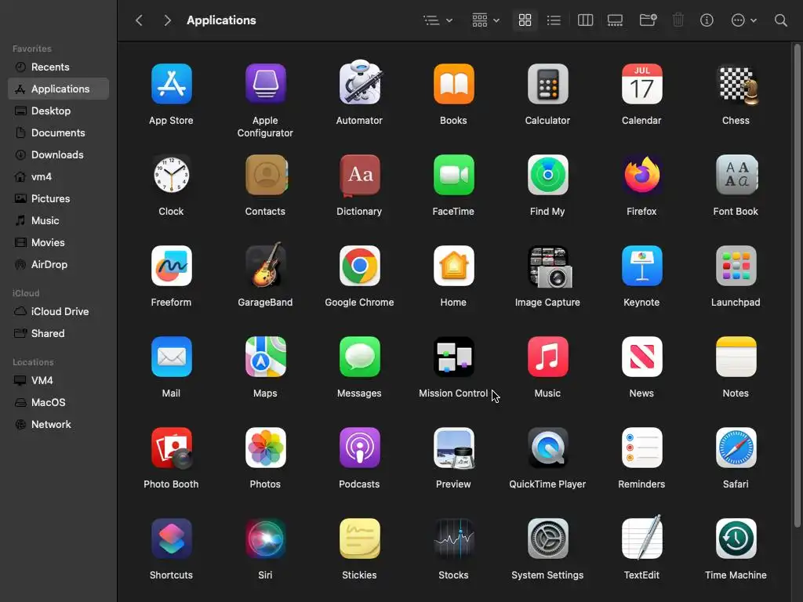Switch to list view
The width and height of the screenshot is (803, 602).
tap(554, 20)
